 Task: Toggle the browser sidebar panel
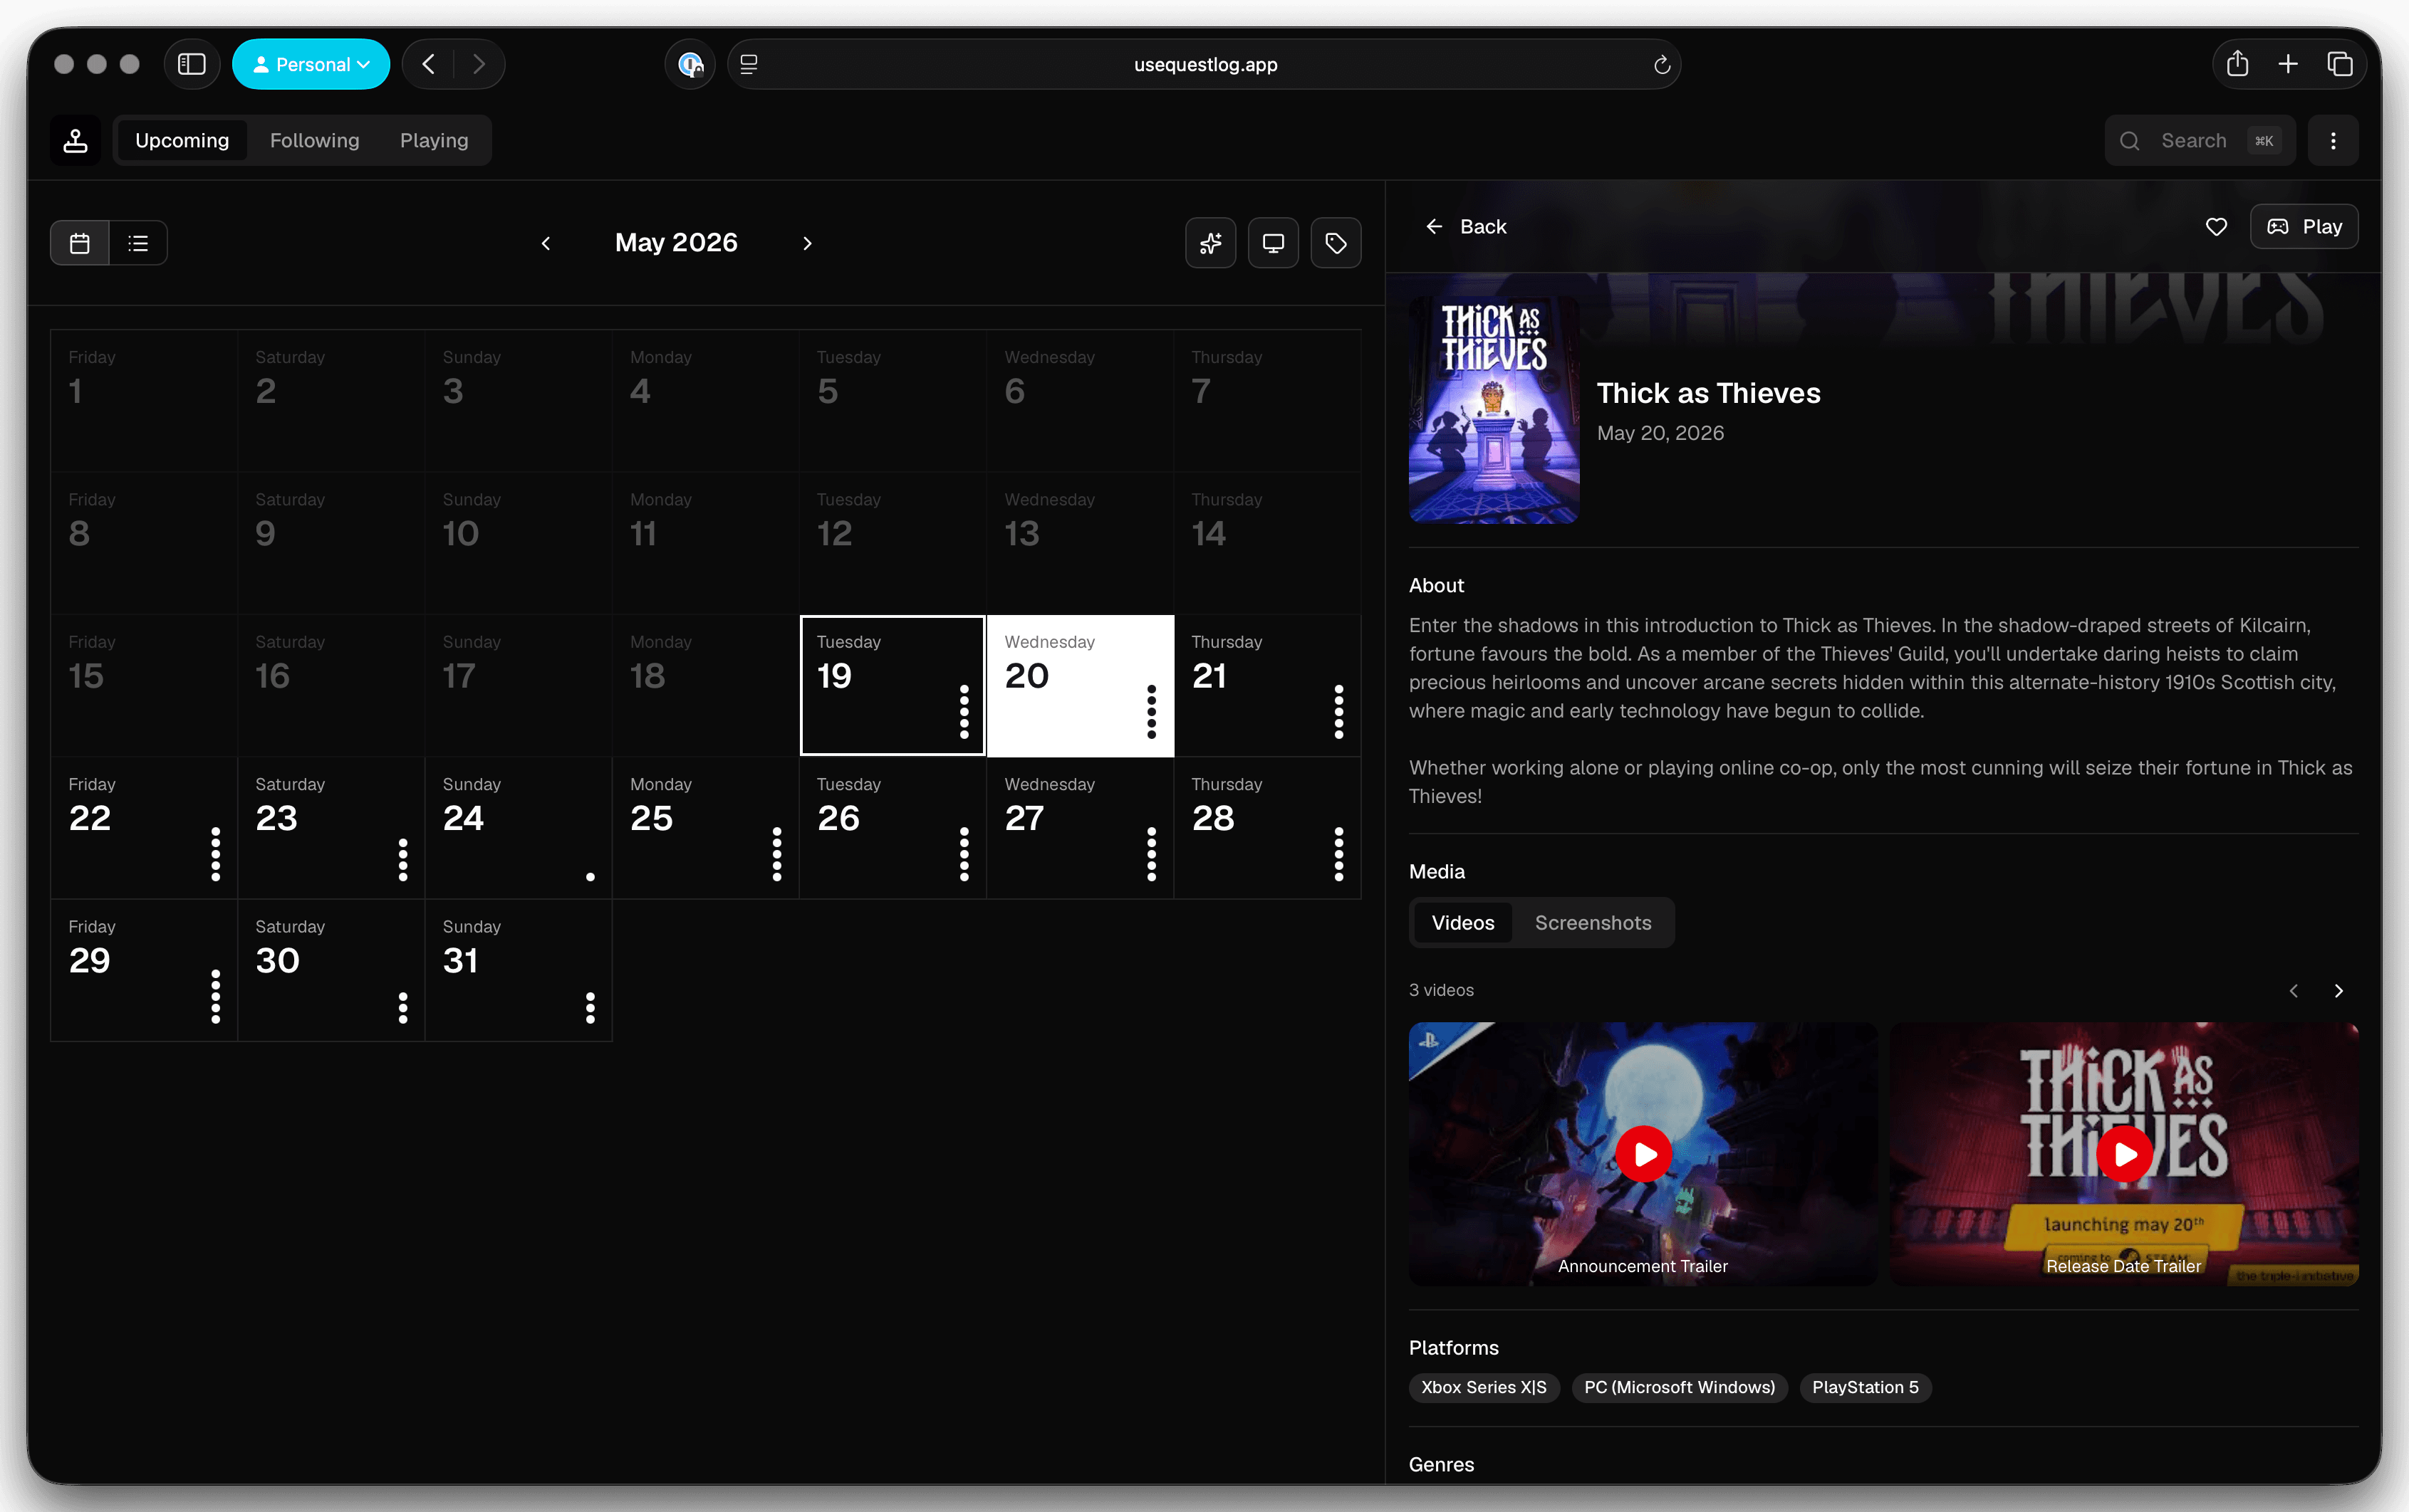(x=191, y=64)
